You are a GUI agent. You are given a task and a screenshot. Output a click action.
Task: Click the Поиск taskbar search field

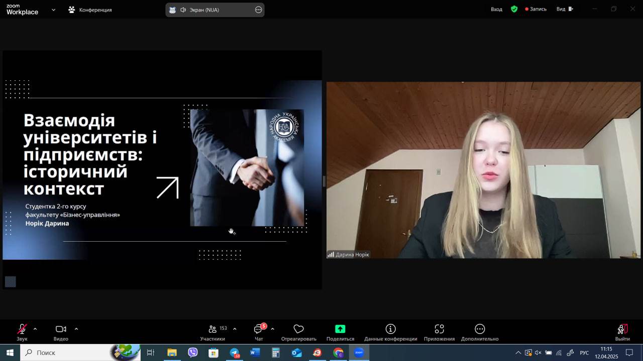[x=80, y=352]
